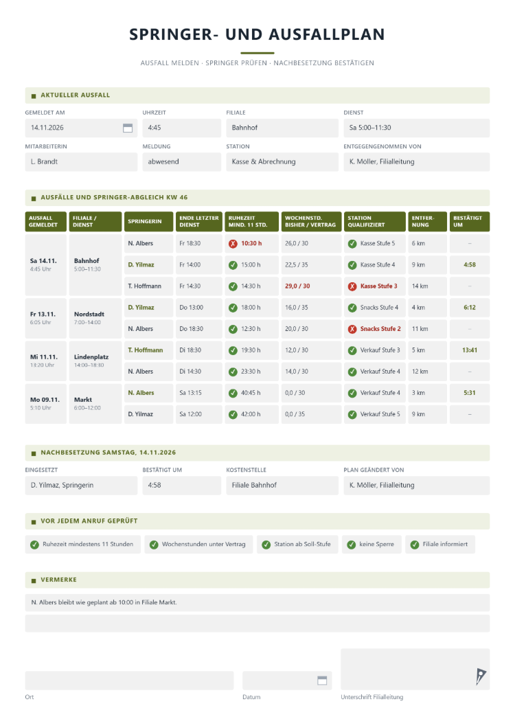Click green check next to 19:30 h

pos(233,350)
